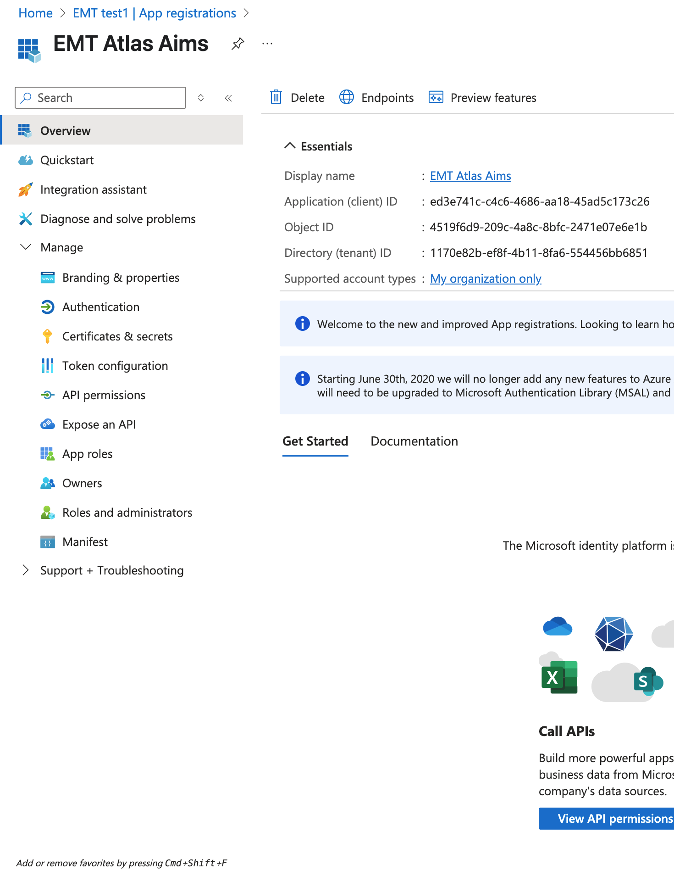Select Directory (tenant) ID value text
This screenshot has height=870, width=674.
539,253
